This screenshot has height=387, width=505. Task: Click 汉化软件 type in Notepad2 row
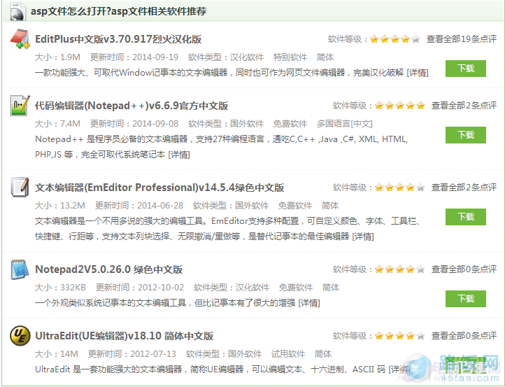coord(252,287)
